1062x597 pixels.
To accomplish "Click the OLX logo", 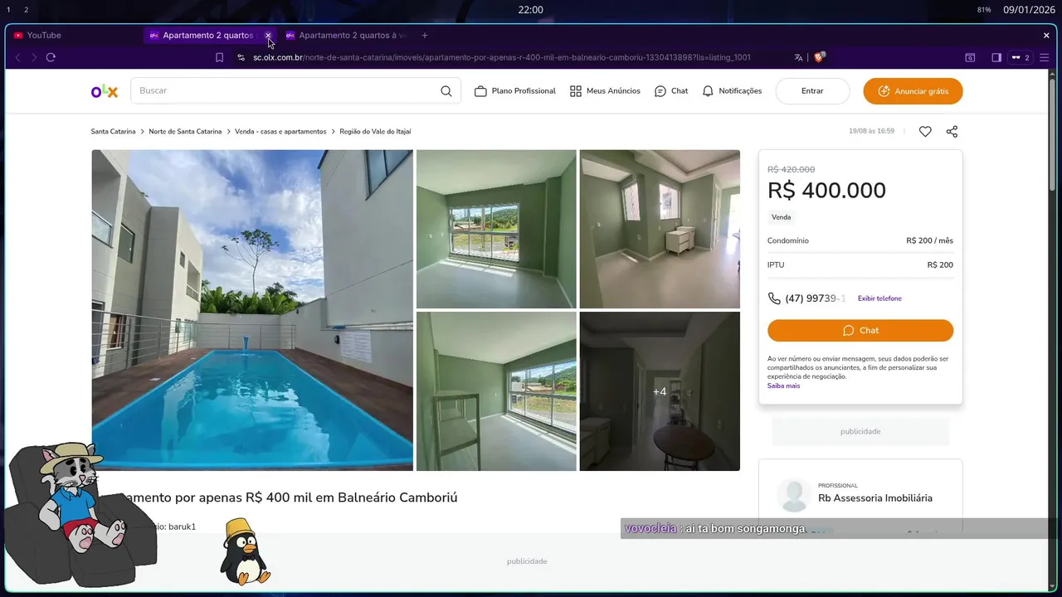I will [x=105, y=91].
